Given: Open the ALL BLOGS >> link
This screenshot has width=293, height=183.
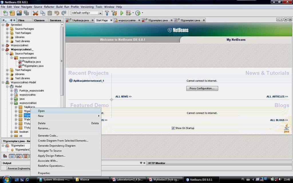Looking at the screenshot, I should 279,120.
